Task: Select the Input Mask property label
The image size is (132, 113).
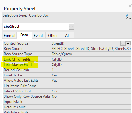Action: pyautogui.click(x=13, y=102)
